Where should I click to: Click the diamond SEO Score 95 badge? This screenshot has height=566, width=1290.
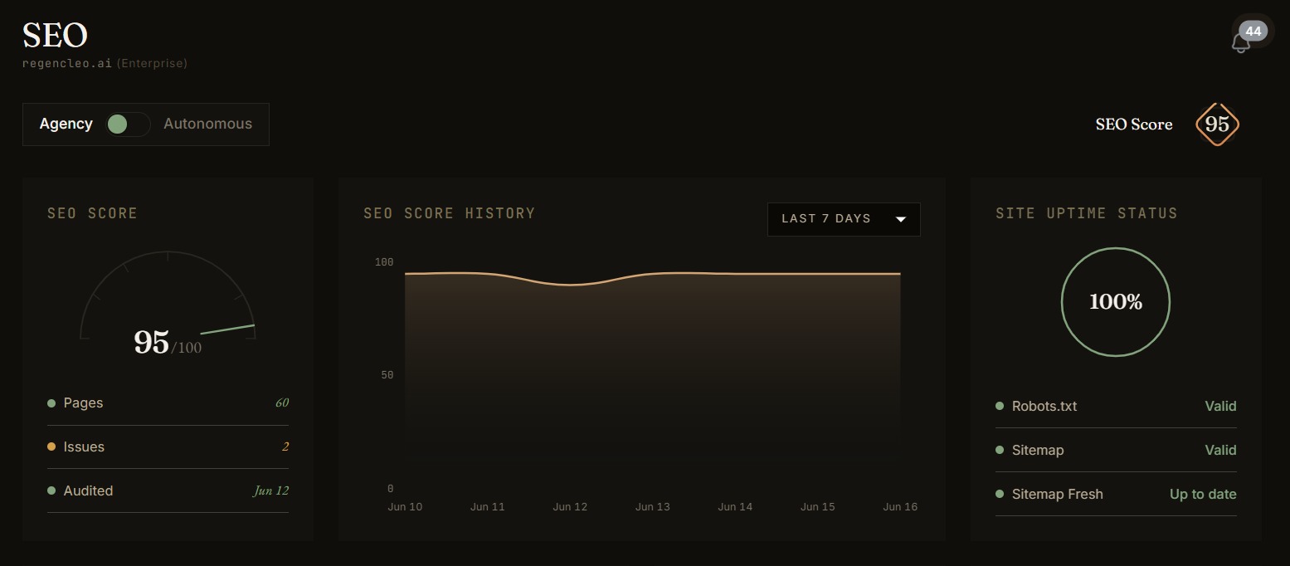[x=1217, y=124]
